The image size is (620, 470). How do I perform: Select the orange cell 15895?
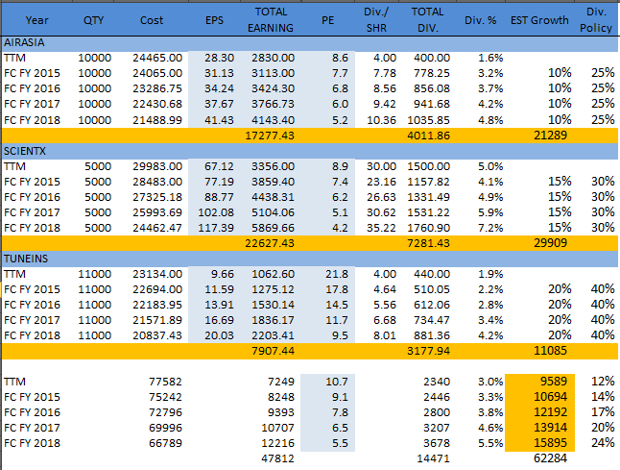[x=550, y=443]
